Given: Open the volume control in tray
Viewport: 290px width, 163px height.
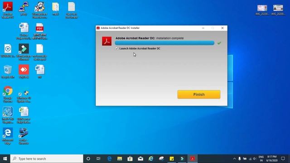Looking at the screenshot, I should pyautogui.click(x=255, y=158).
